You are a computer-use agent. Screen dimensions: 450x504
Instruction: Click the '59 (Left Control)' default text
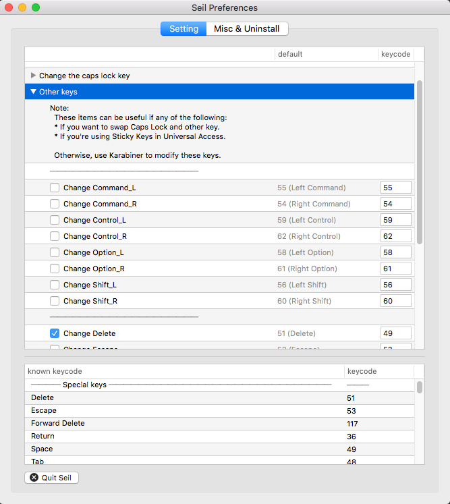point(307,220)
